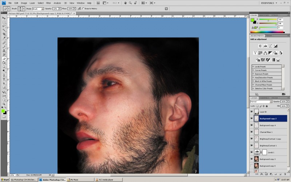The width and height of the screenshot is (291, 182).
Task: Select the Rectangle shape tool
Action: [x=4, y=87]
